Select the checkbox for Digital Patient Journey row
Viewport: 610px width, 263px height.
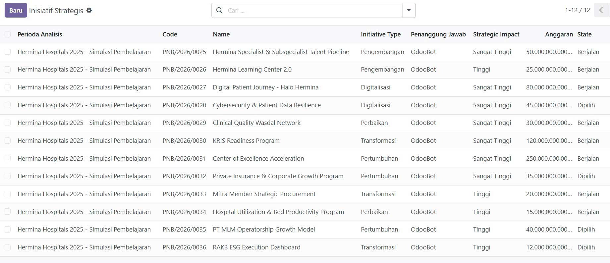pos(8,87)
